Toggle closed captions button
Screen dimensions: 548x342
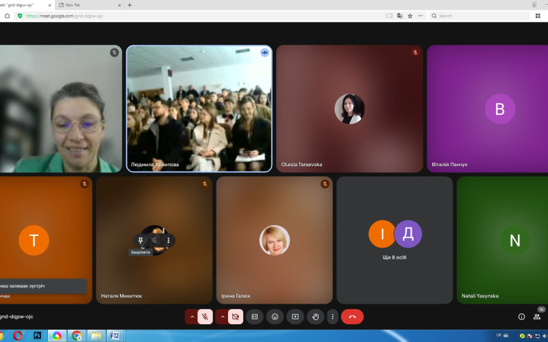254,317
